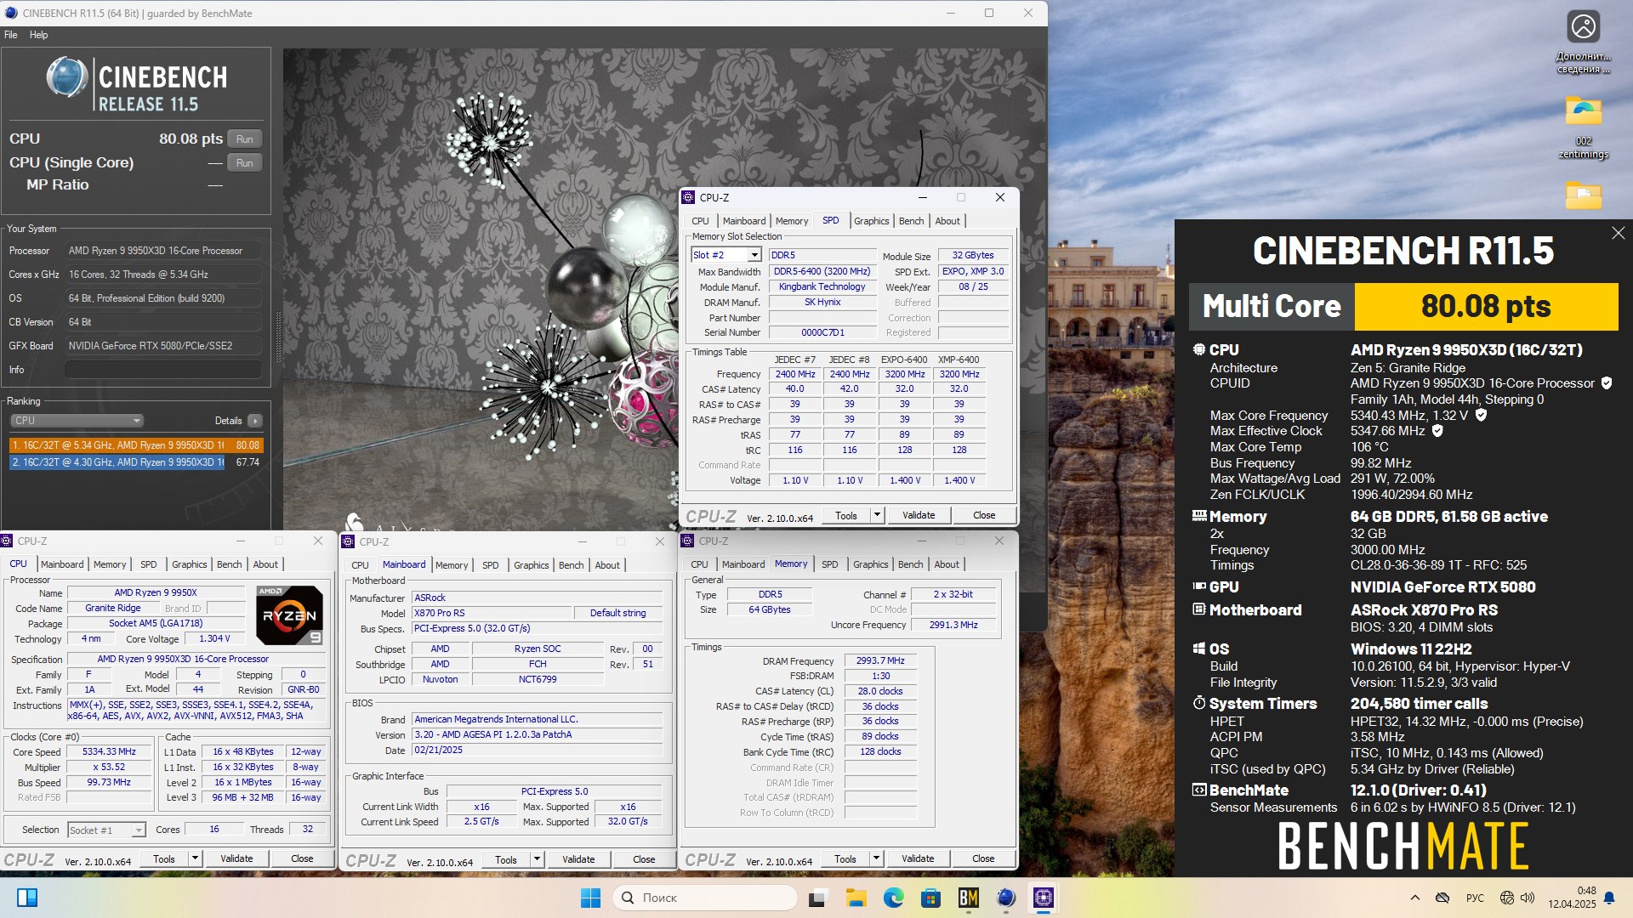1633x918 pixels.
Task: Click the X870 Pro RS model field
Action: point(492,613)
